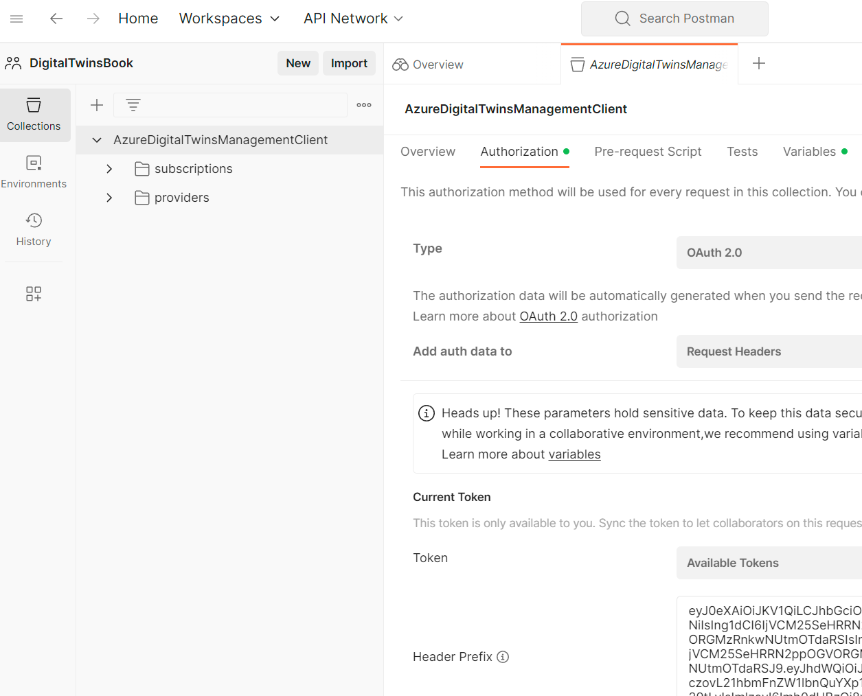
Task: Open the configure workspace sidebar grid icon
Action: 34,294
